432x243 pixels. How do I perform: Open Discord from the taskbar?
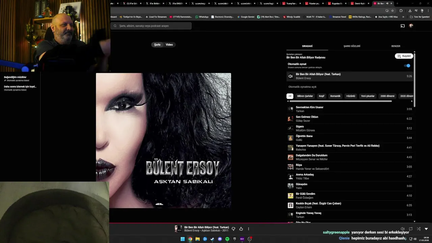pos(220,239)
